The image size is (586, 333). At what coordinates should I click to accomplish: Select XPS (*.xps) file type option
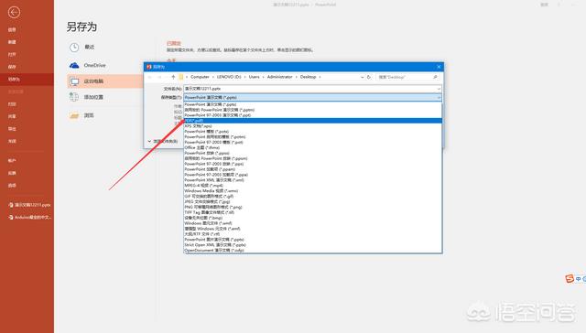click(x=313, y=126)
